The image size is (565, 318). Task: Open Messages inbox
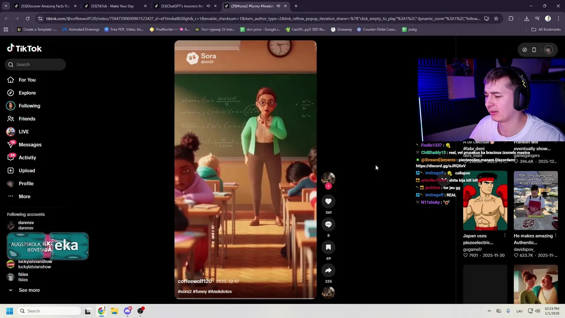click(x=30, y=145)
